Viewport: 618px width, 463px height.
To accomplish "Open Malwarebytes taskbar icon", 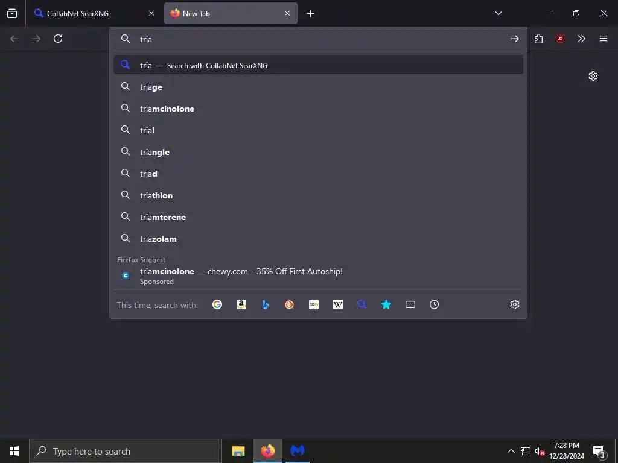I will 298,451.
